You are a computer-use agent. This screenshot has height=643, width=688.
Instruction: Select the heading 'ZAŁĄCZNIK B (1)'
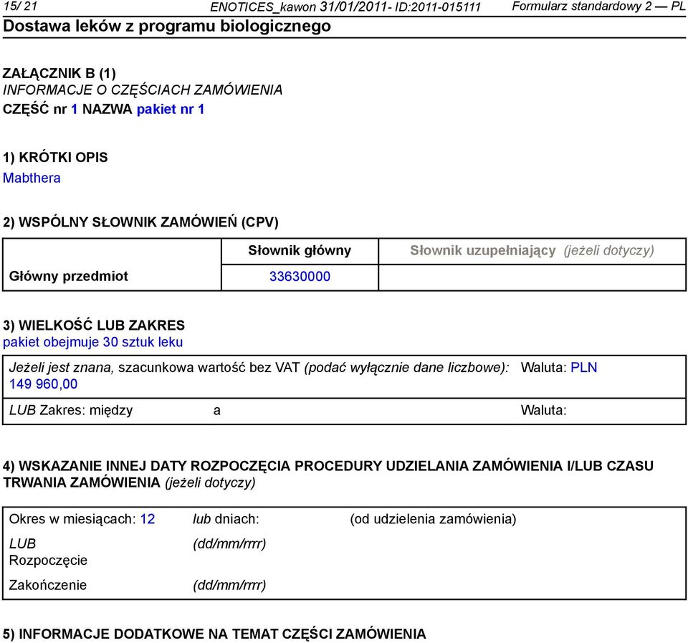[x=59, y=73]
